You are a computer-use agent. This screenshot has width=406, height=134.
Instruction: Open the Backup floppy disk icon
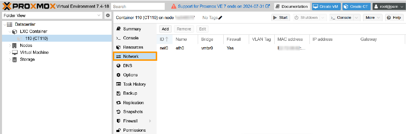[118, 93]
